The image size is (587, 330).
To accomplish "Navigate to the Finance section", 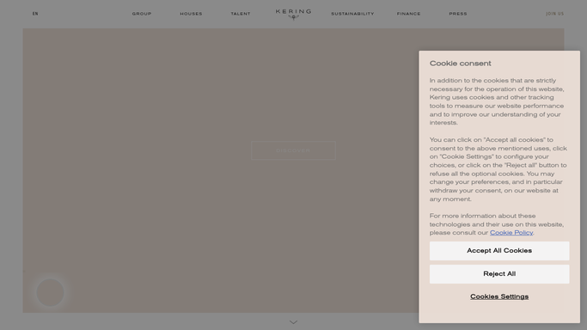I will [x=408, y=14].
